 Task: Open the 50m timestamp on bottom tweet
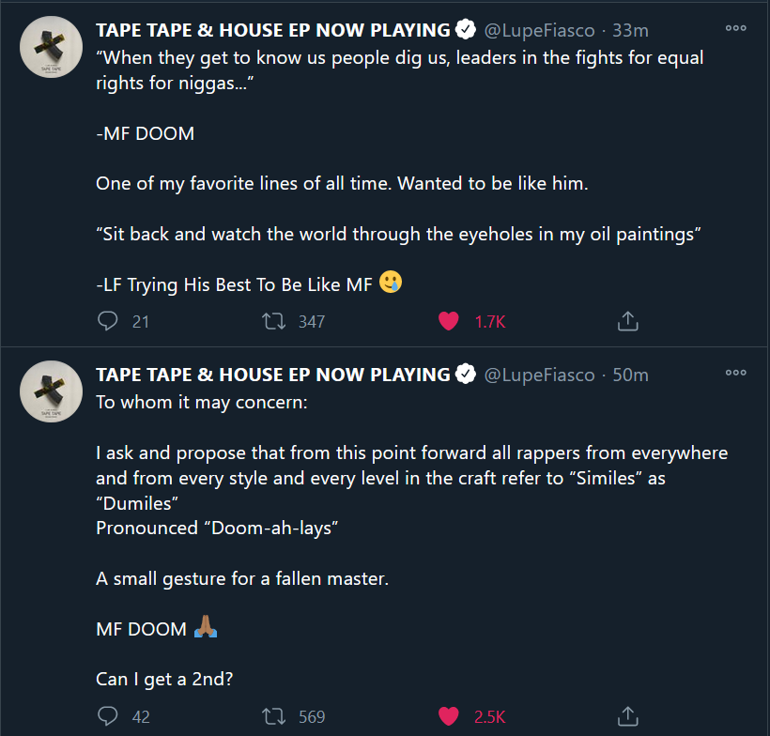click(630, 374)
